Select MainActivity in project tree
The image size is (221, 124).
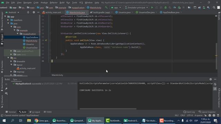pyautogui.click(x=31, y=41)
